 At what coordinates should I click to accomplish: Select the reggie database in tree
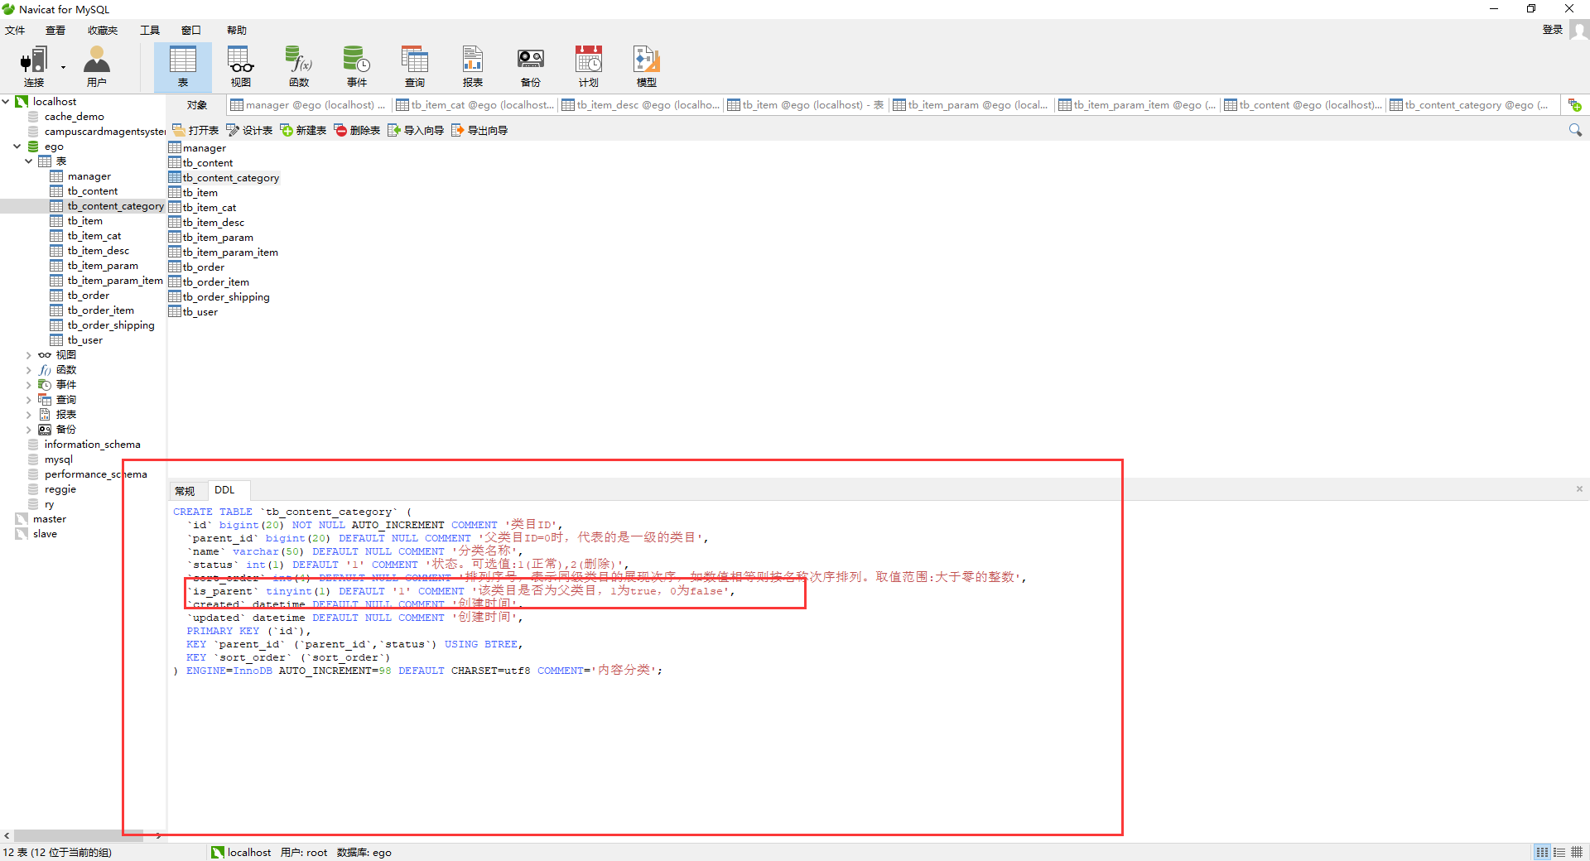[x=60, y=489]
